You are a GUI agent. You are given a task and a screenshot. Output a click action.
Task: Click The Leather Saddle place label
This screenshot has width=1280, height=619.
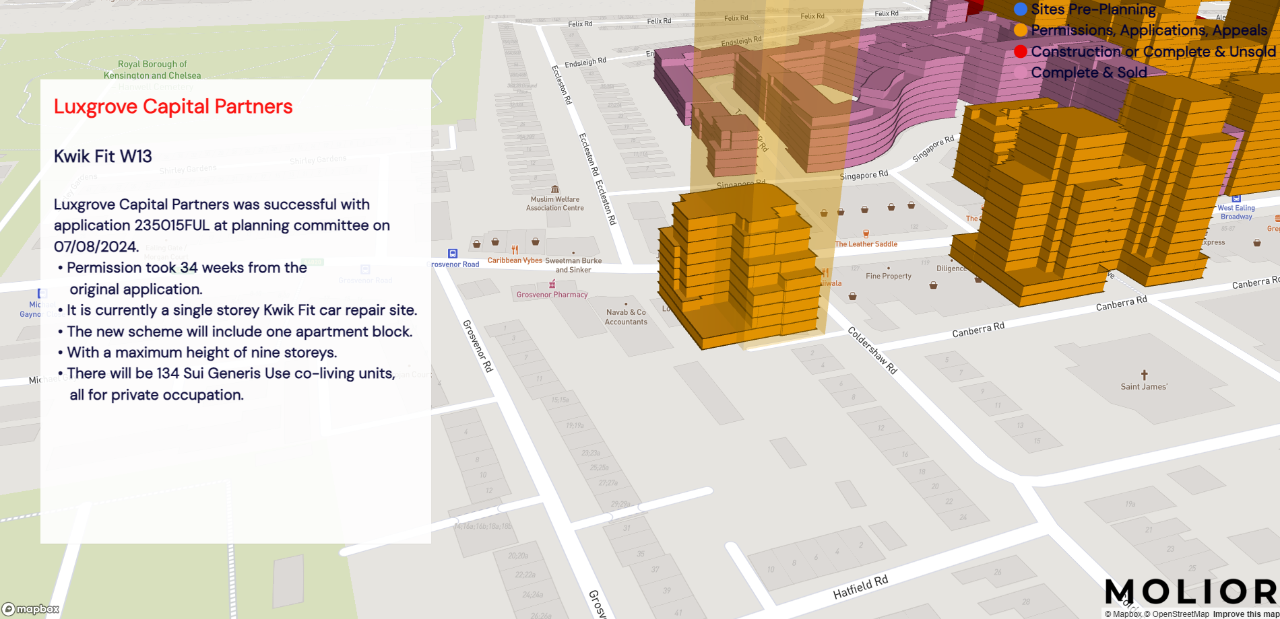click(866, 244)
